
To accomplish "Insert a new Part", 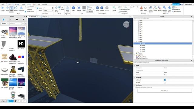I will [x=73, y=8].
